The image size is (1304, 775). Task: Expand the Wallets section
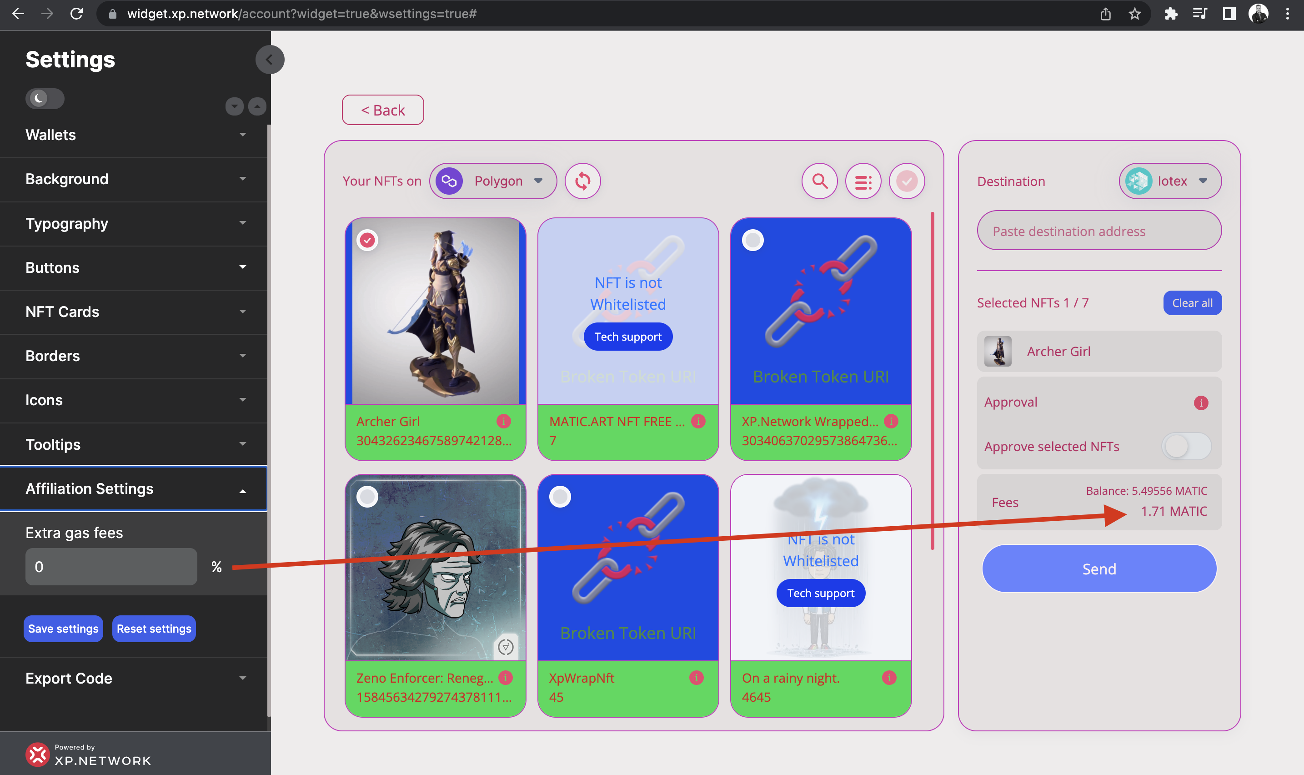pos(134,135)
